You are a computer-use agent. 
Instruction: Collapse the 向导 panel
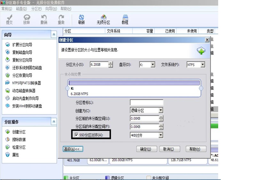(54, 34)
